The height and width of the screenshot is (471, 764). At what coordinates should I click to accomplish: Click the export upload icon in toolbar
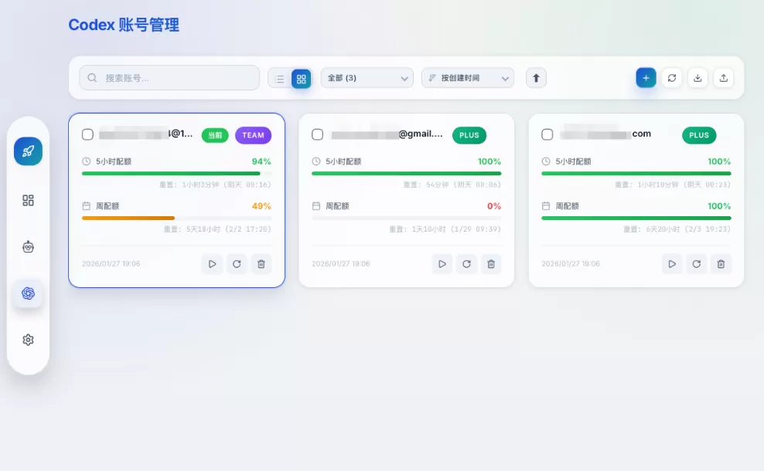point(724,78)
